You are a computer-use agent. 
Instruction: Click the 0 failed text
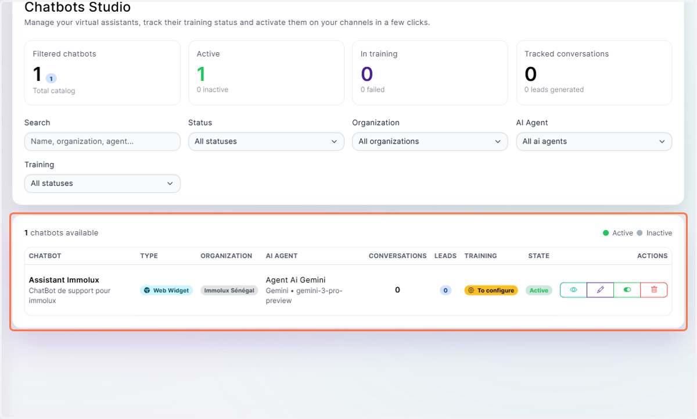373,89
